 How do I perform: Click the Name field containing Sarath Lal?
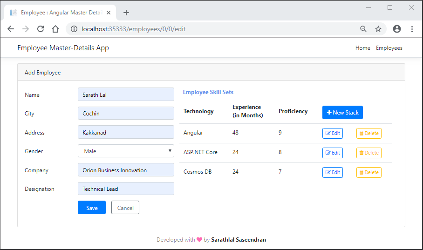pyautogui.click(x=126, y=95)
